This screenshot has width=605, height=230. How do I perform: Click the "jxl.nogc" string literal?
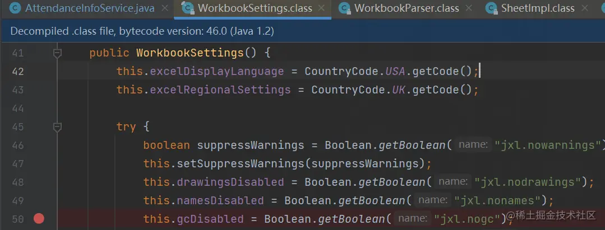pos(467,219)
